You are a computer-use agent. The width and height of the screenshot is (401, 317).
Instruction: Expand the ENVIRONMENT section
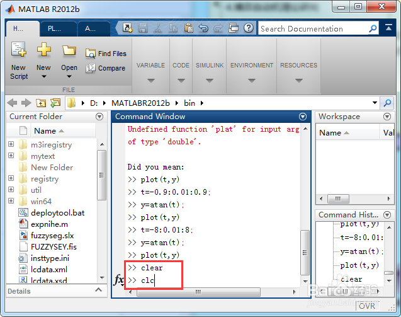(x=252, y=81)
